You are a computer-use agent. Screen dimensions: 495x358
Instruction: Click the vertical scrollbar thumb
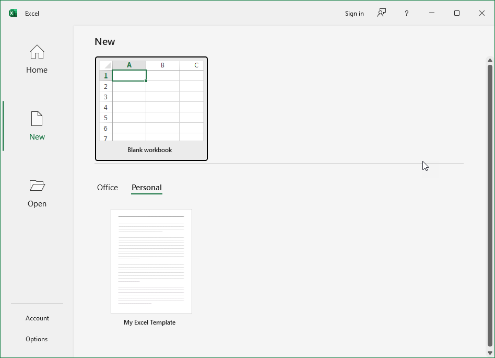(490, 204)
